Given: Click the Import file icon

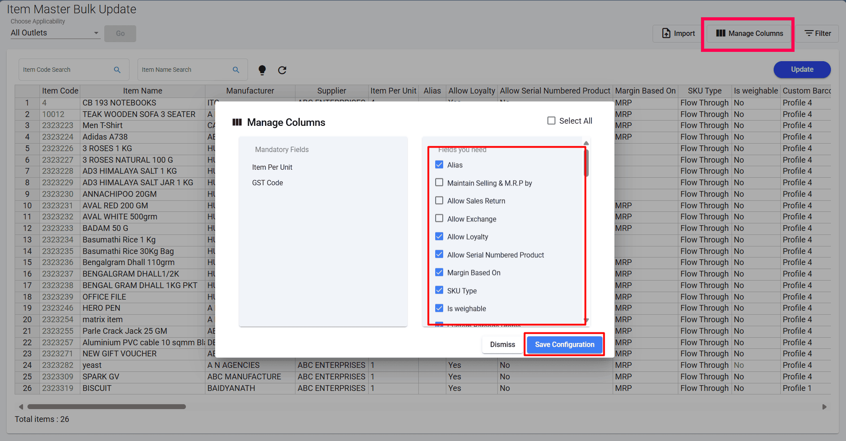Looking at the screenshot, I should tap(666, 34).
